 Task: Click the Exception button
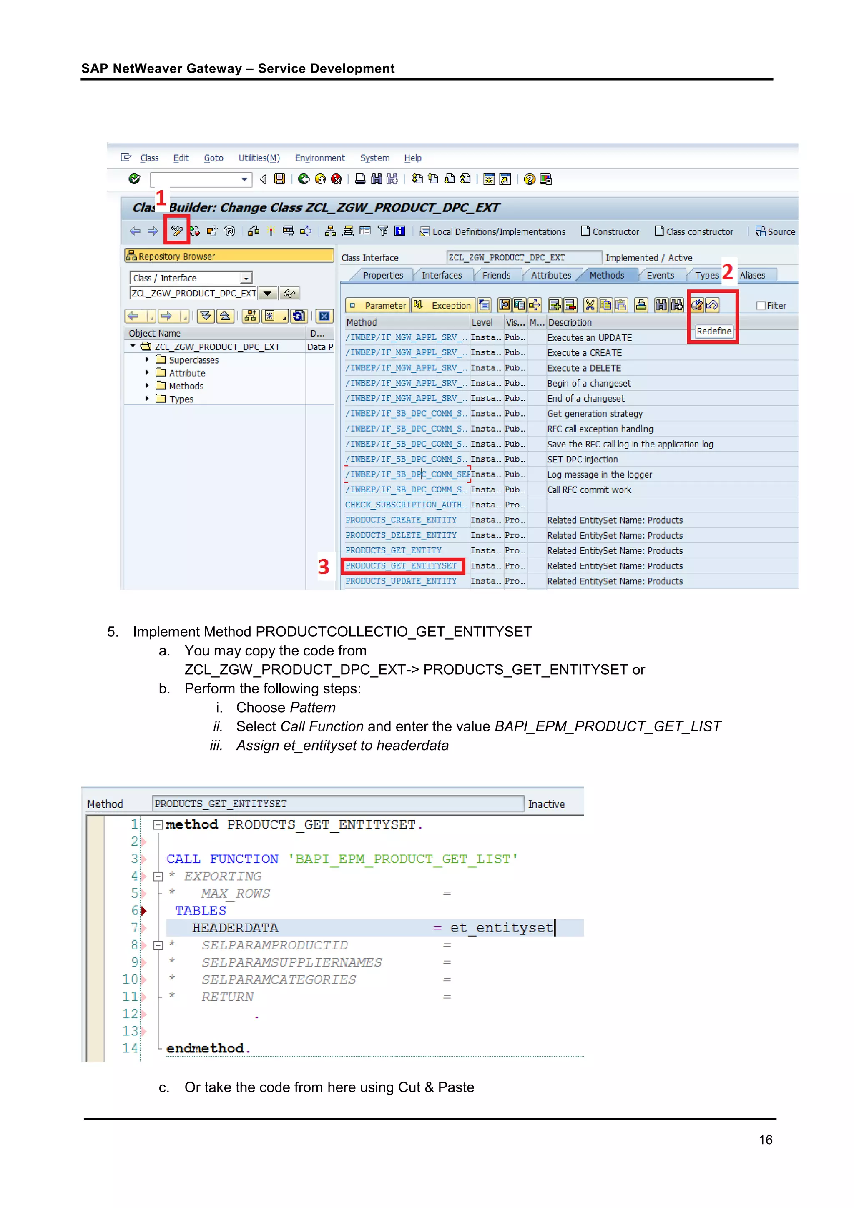(444, 306)
